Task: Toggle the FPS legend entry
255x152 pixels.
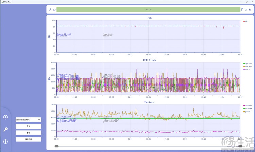Action: [246, 21]
